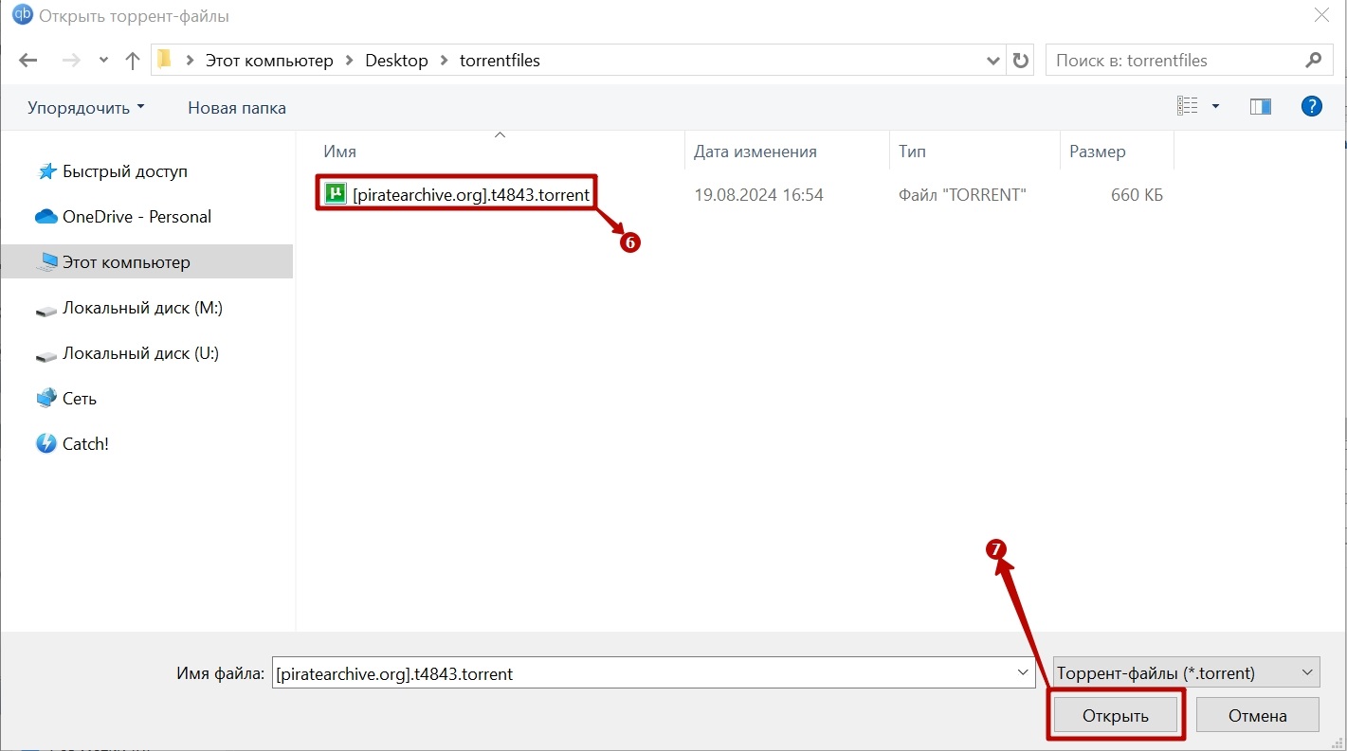Click the magnifier search icon
1347x751 pixels.
coord(1313,61)
